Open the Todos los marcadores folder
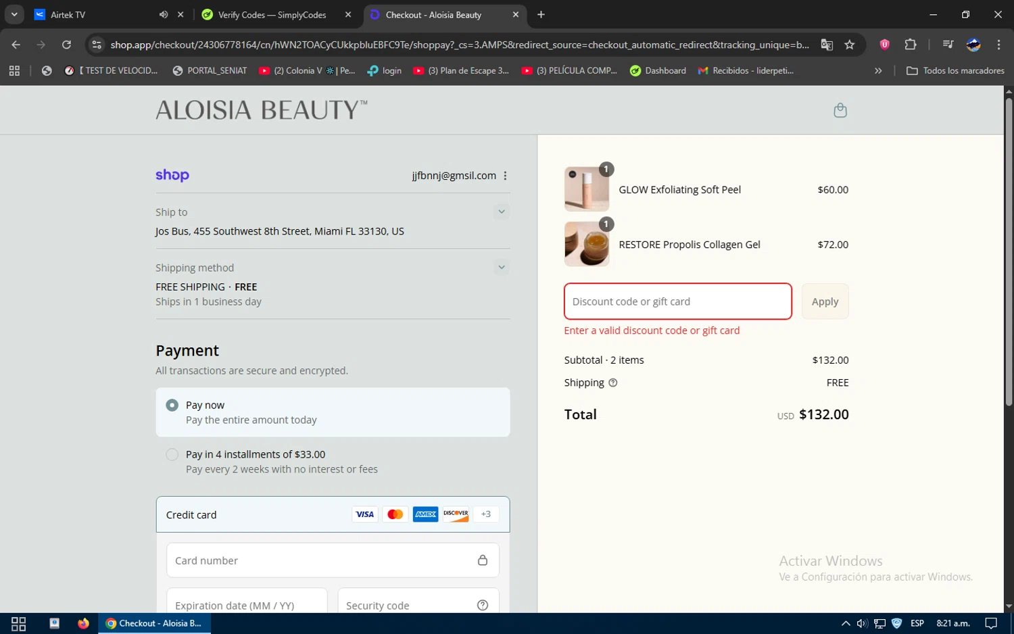This screenshot has height=634, width=1014. [955, 70]
